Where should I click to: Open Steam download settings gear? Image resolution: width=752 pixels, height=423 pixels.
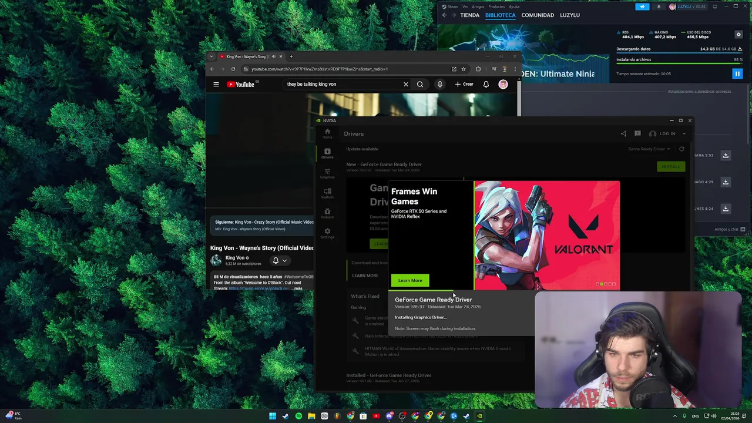(738, 35)
